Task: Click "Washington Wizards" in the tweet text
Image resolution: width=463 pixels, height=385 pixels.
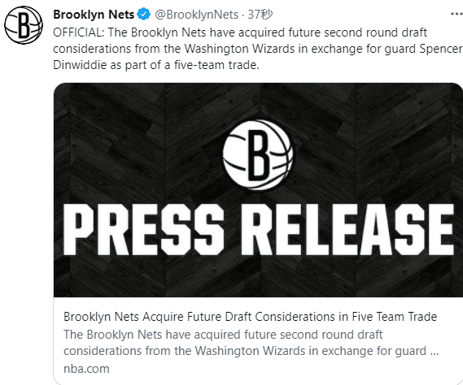Action: click(x=239, y=49)
